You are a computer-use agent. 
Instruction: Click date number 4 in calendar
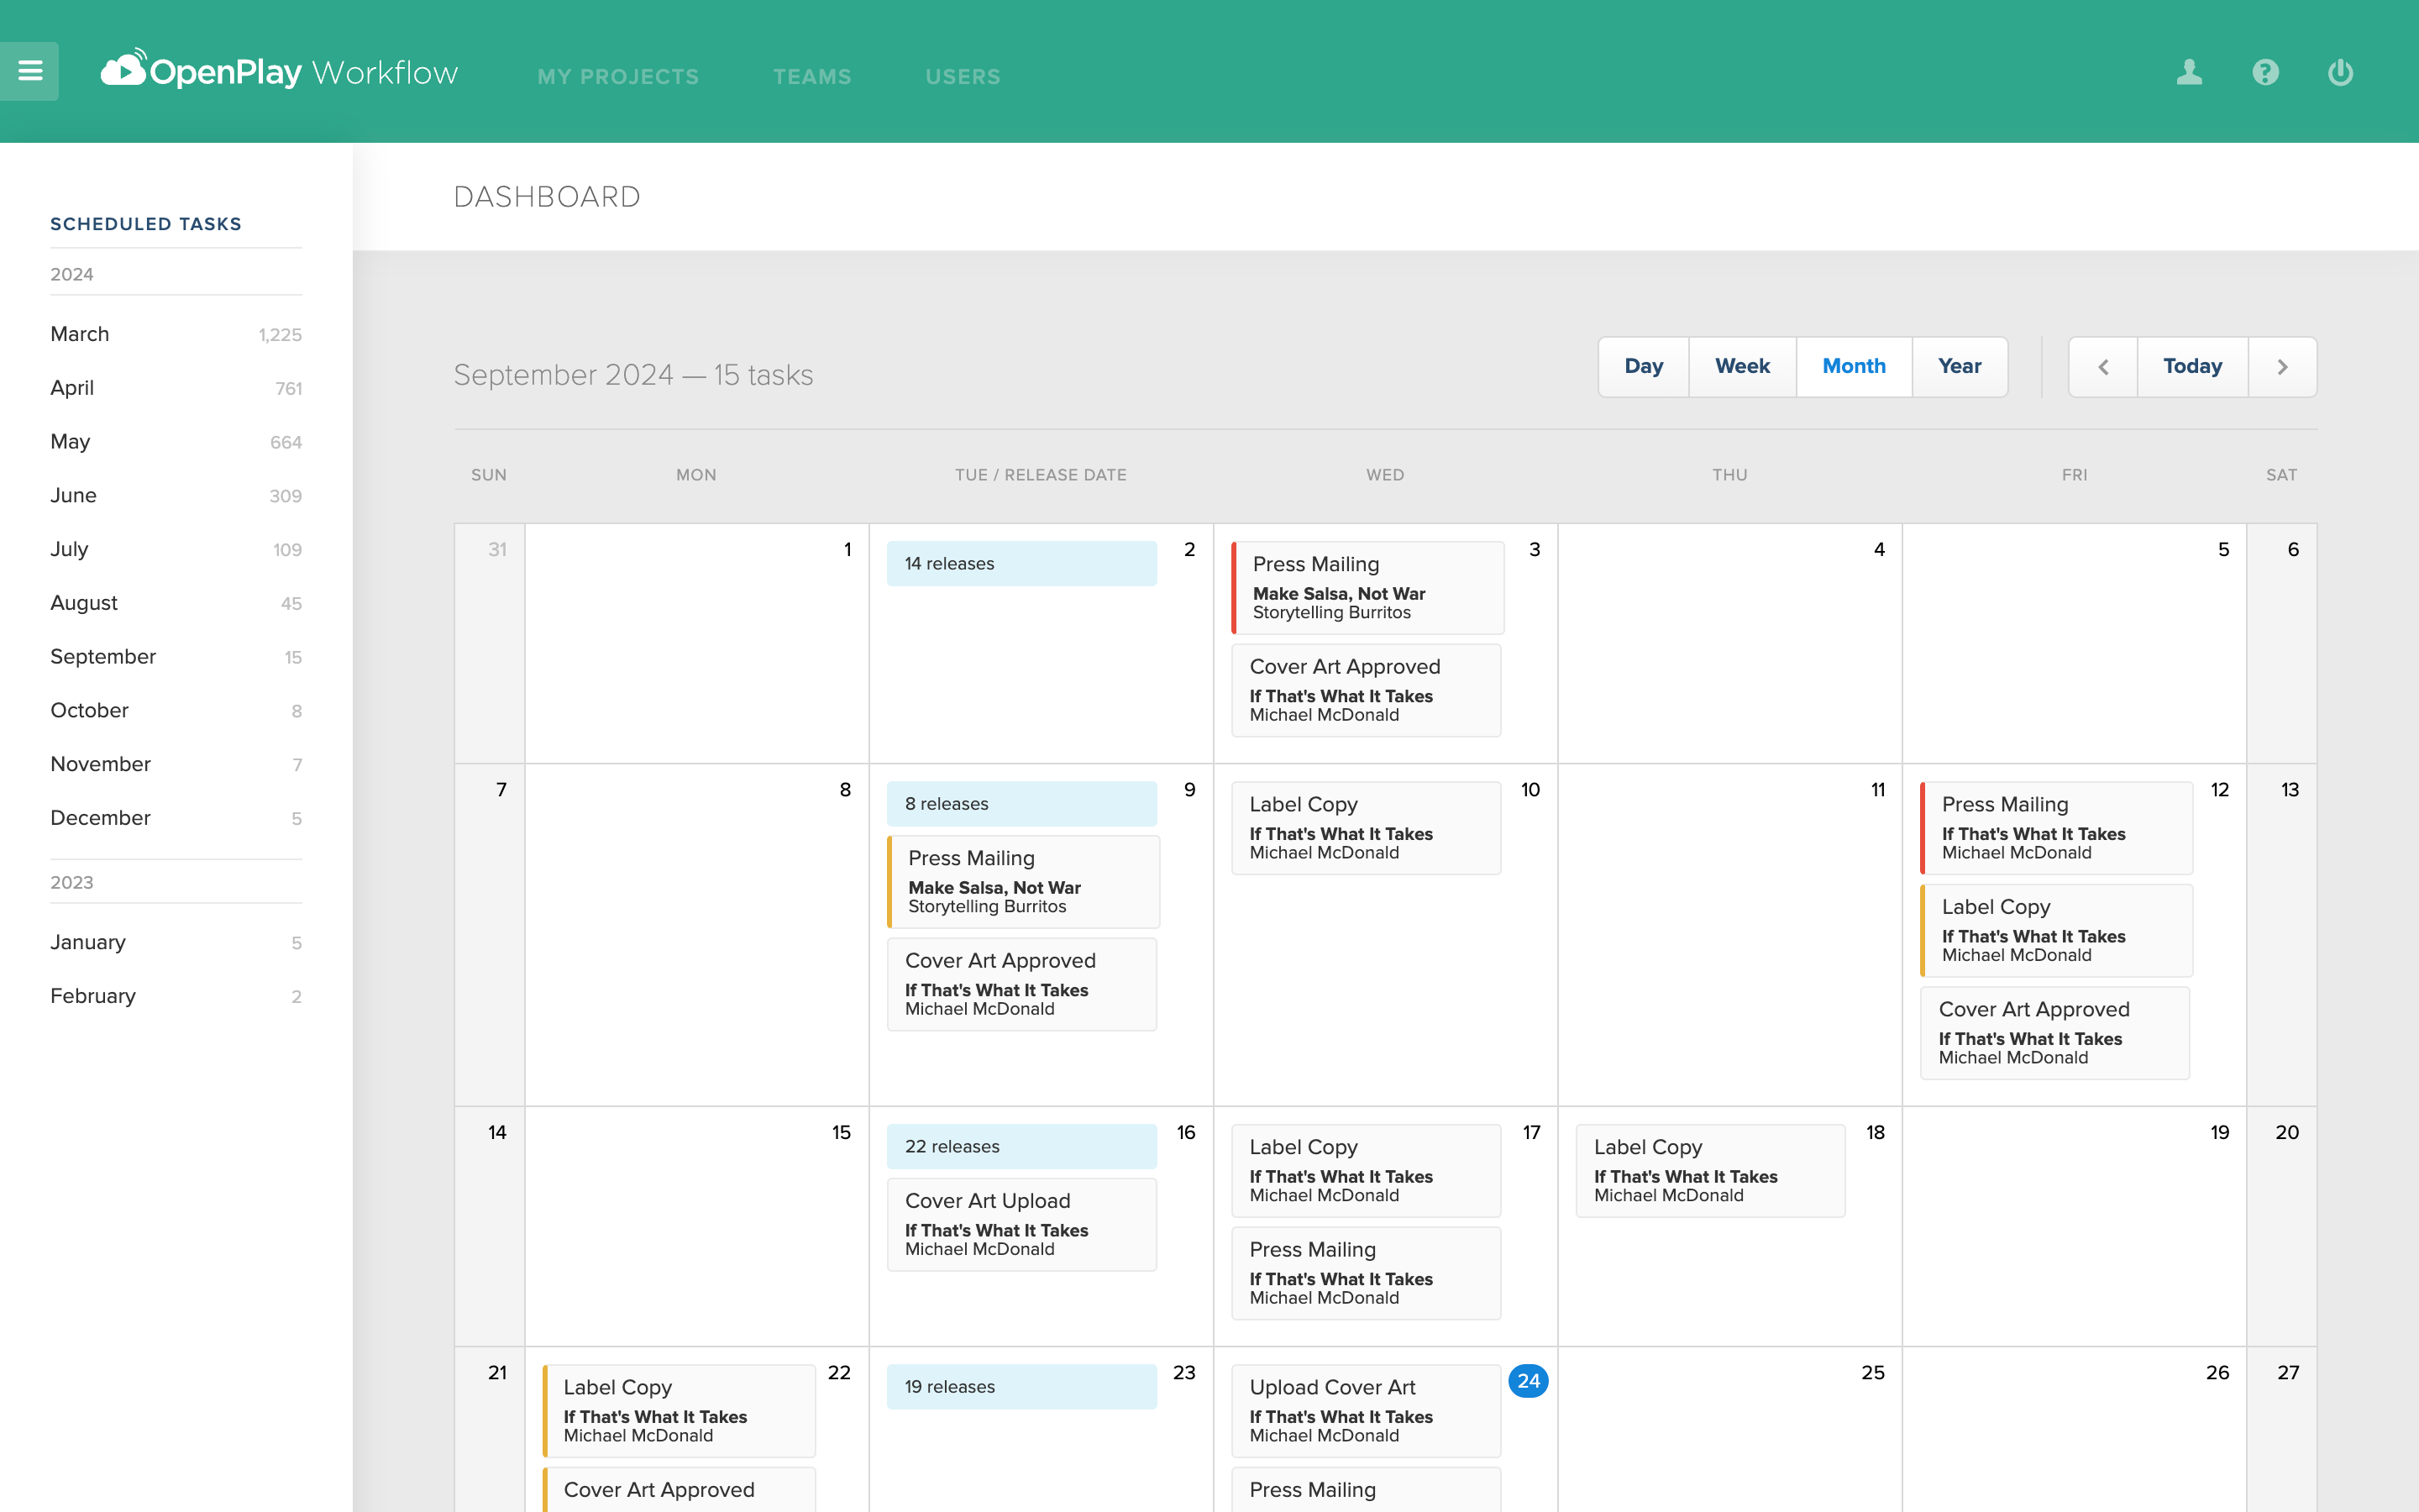click(1879, 549)
